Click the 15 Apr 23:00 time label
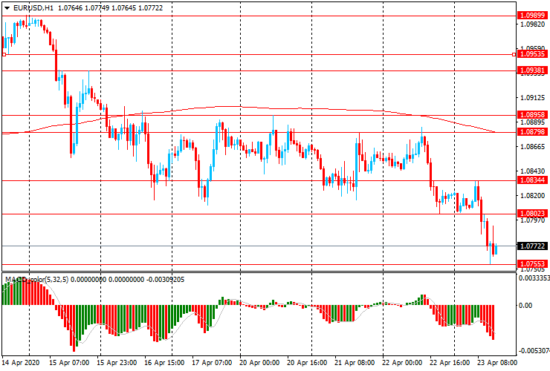This screenshot has width=550, height=371. [x=117, y=363]
